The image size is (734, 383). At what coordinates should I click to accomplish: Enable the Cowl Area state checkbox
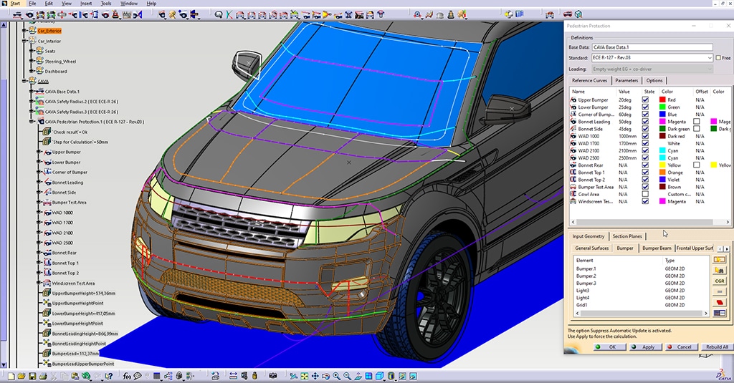click(x=646, y=194)
